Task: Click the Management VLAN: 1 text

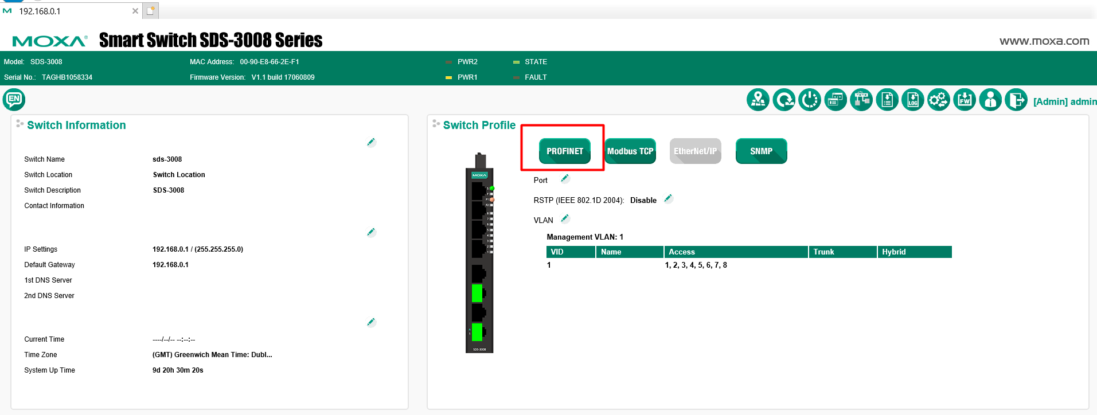Action: coord(585,237)
